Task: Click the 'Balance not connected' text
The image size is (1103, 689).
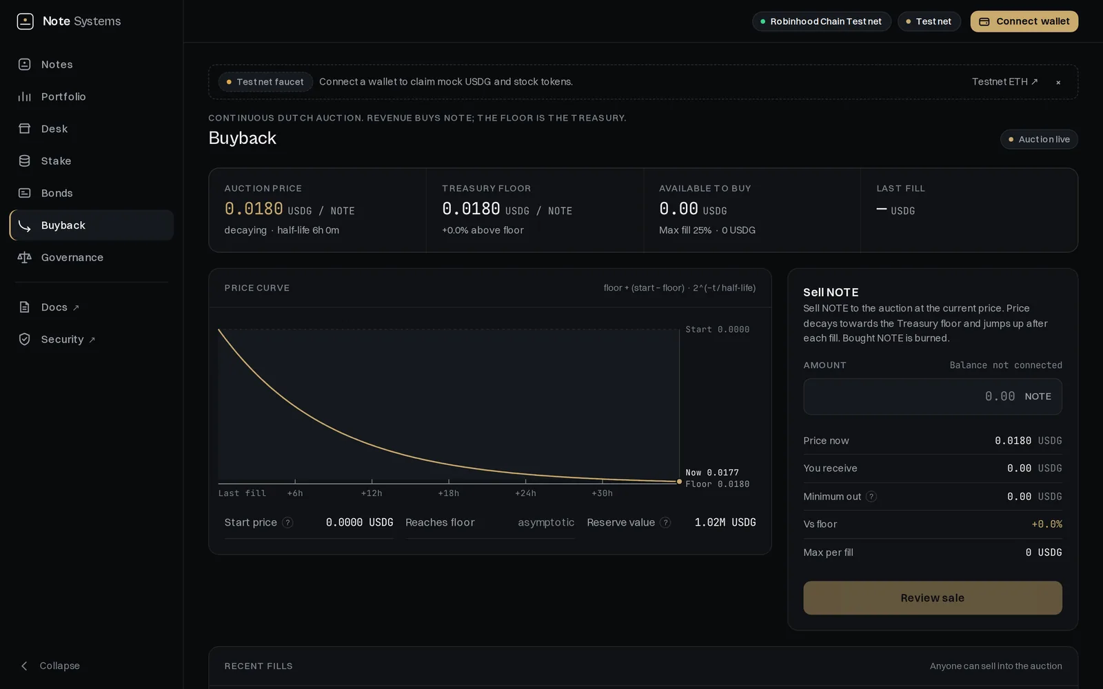Action: click(1006, 365)
